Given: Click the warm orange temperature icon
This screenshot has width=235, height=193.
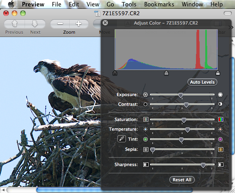Looking at the screenshot, I should tap(220, 129).
